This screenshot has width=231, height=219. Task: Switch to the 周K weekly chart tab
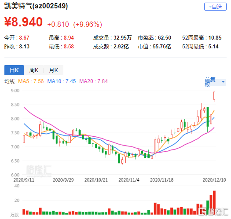34,70
